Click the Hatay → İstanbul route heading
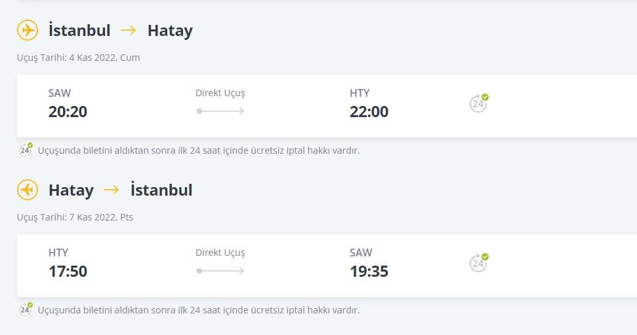 tap(120, 190)
